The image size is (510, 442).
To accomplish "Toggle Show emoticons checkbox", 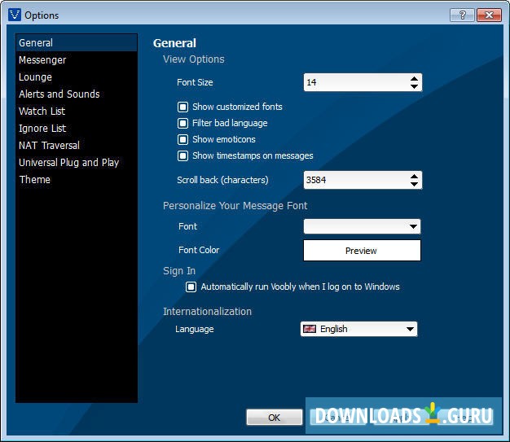I will [x=182, y=139].
